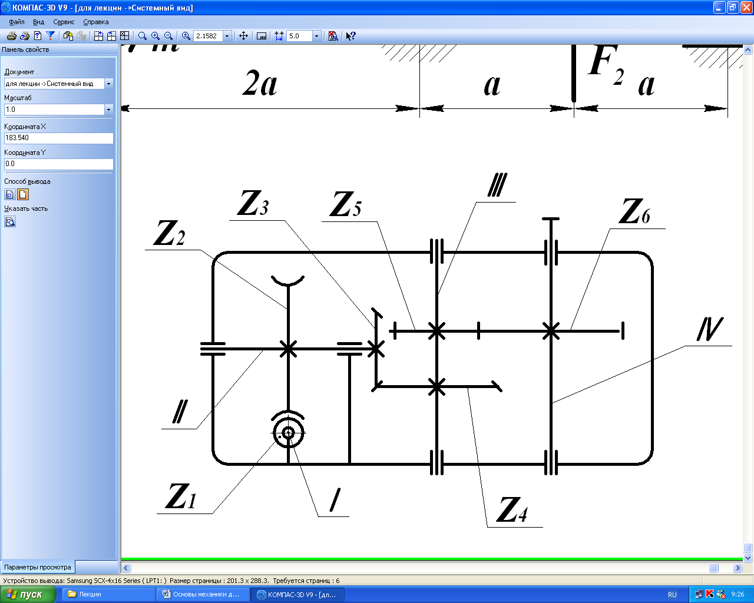
Task: Click the step value field 5.0
Action: pyautogui.click(x=299, y=36)
